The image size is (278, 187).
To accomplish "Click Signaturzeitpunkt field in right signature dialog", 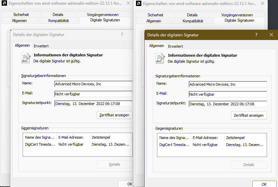I will point(228,104).
